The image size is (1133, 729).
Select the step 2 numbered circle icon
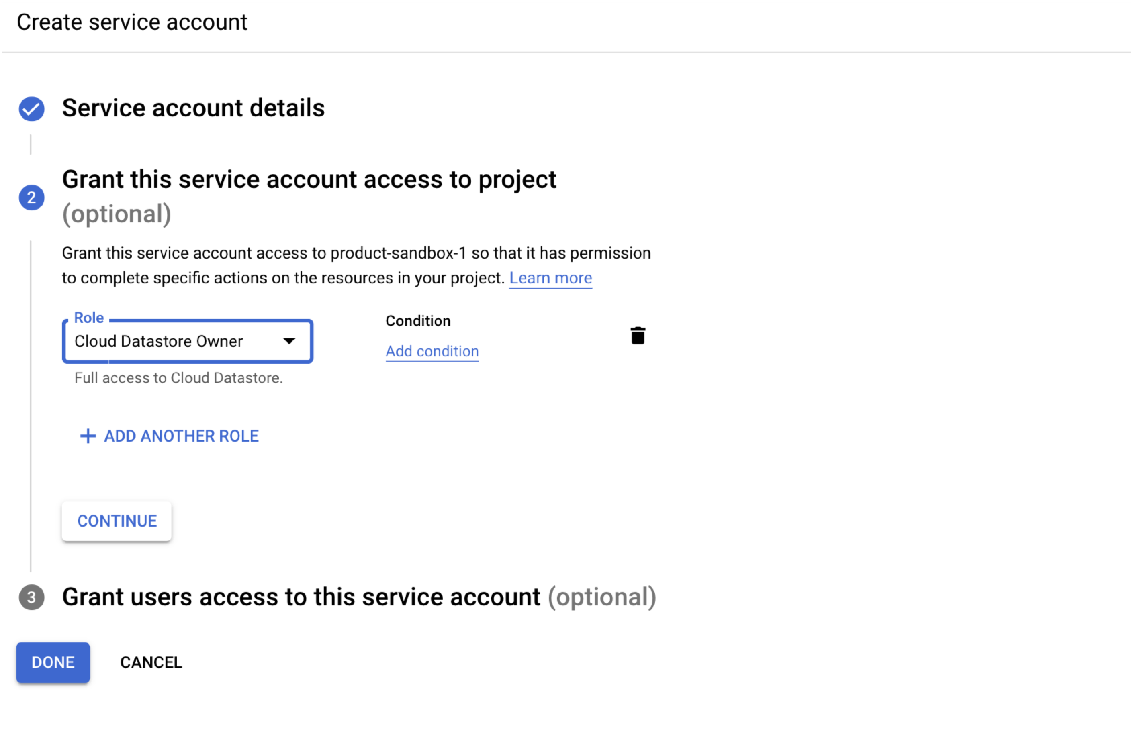tap(31, 198)
